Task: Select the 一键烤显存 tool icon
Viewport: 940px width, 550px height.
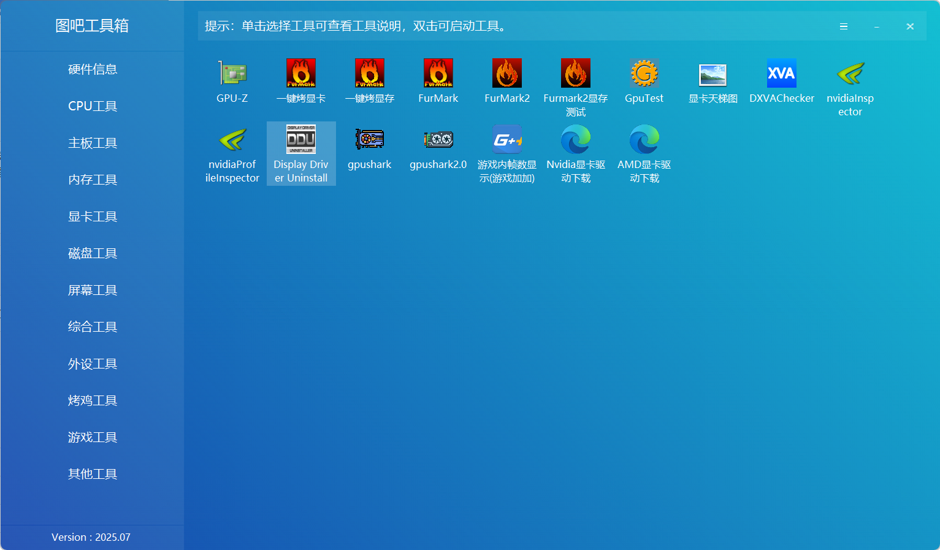Action: [x=370, y=74]
